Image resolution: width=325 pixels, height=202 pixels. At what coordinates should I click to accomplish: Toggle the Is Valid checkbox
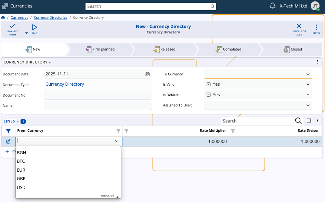click(208, 84)
